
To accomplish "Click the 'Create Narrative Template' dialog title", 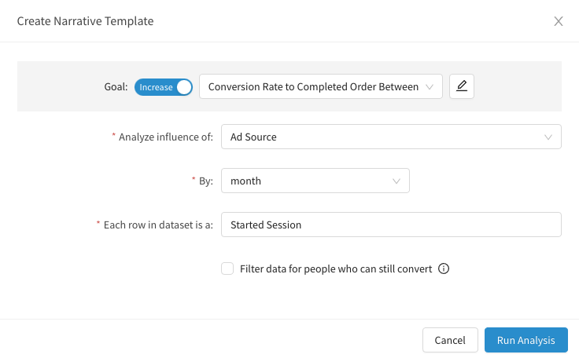I will [85, 21].
